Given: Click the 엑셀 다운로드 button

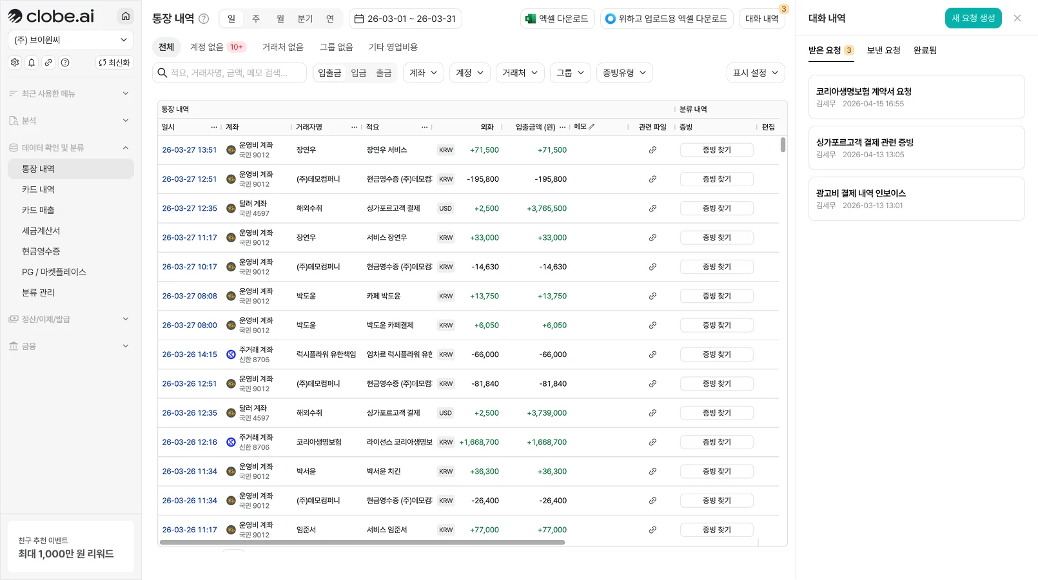Looking at the screenshot, I should point(557,19).
